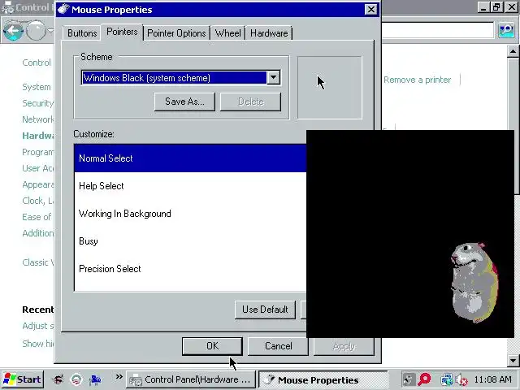The height and width of the screenshot is (390, 520).
Task: Click Cancel in Mouse Properties
Action: tap(278, 346)
